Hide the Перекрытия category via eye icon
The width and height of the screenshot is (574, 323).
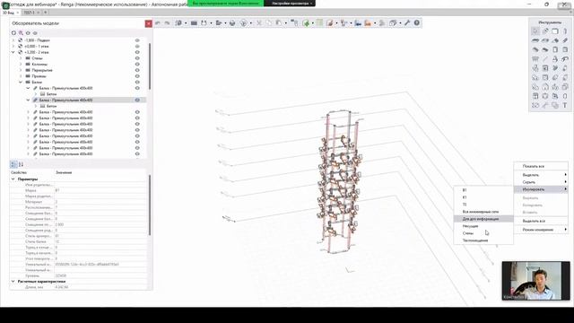coord(137,70)
